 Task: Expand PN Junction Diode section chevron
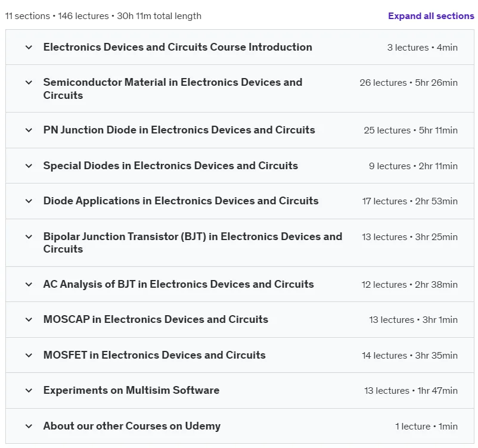pos(29,130)
